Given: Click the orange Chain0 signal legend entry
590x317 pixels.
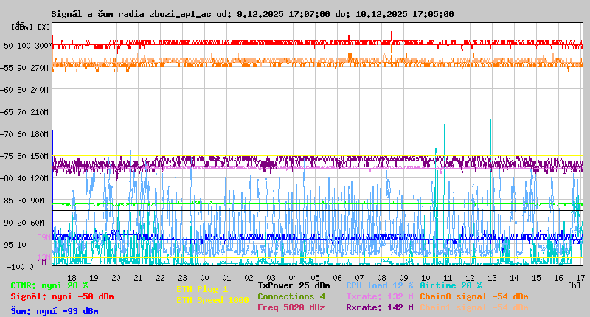Looking at the screenshot, I should tap(473, 296).
